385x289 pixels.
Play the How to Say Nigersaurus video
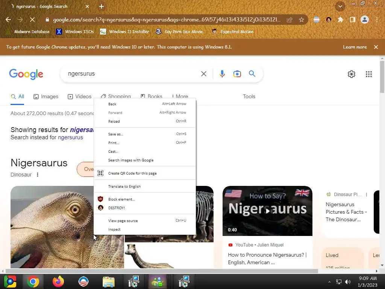pyautogui.click(x=267, y=211)
